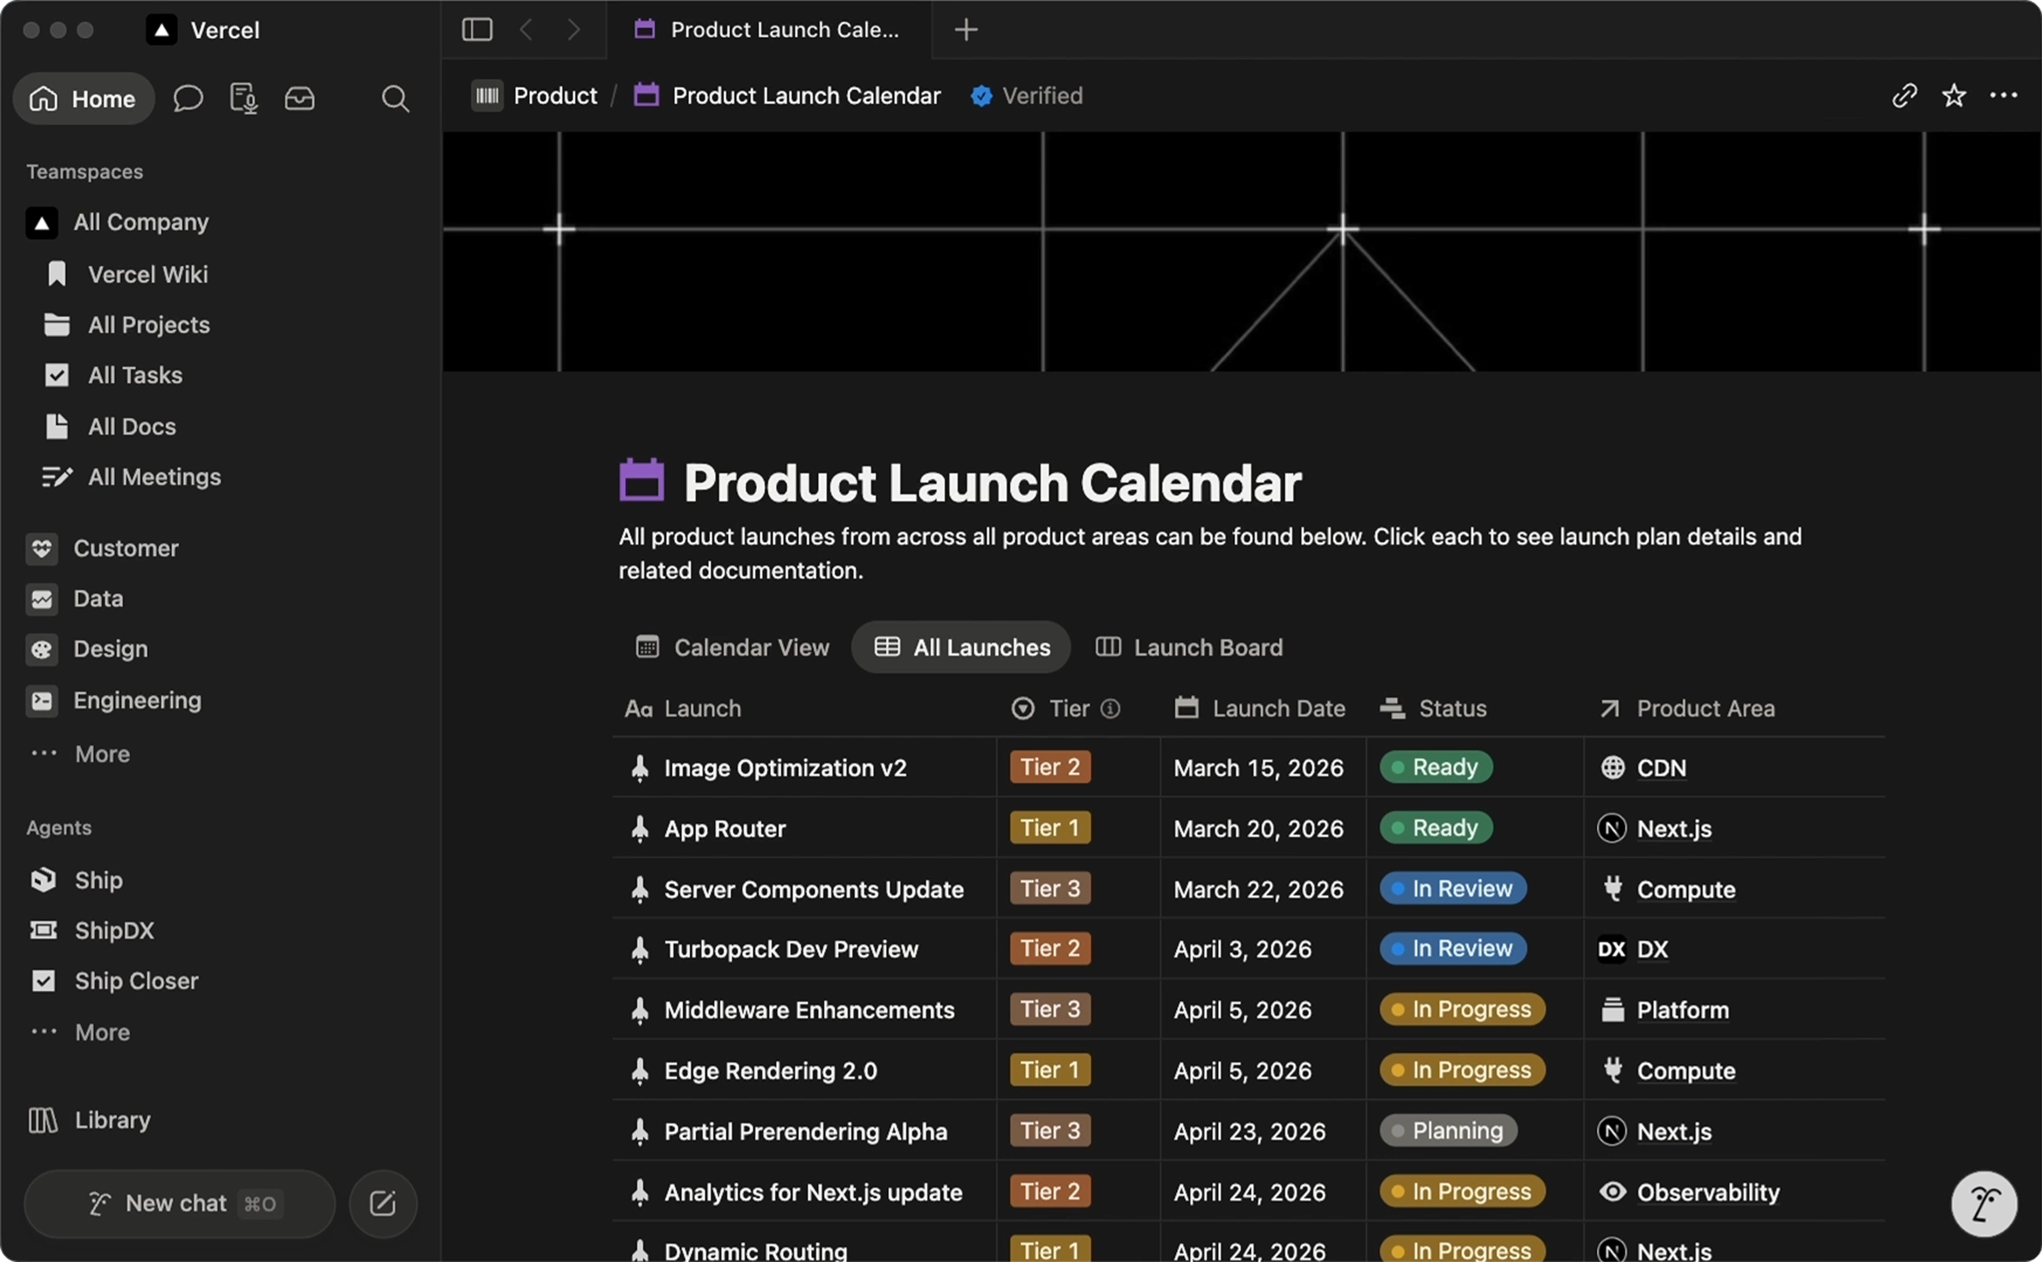Click the page cover image

[x=1241, y=251]
